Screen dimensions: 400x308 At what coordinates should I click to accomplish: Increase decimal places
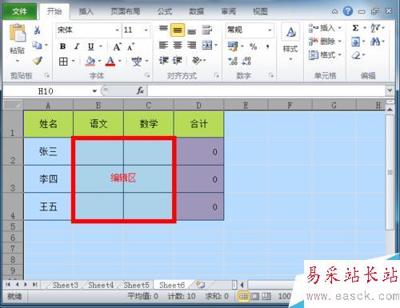233,61
